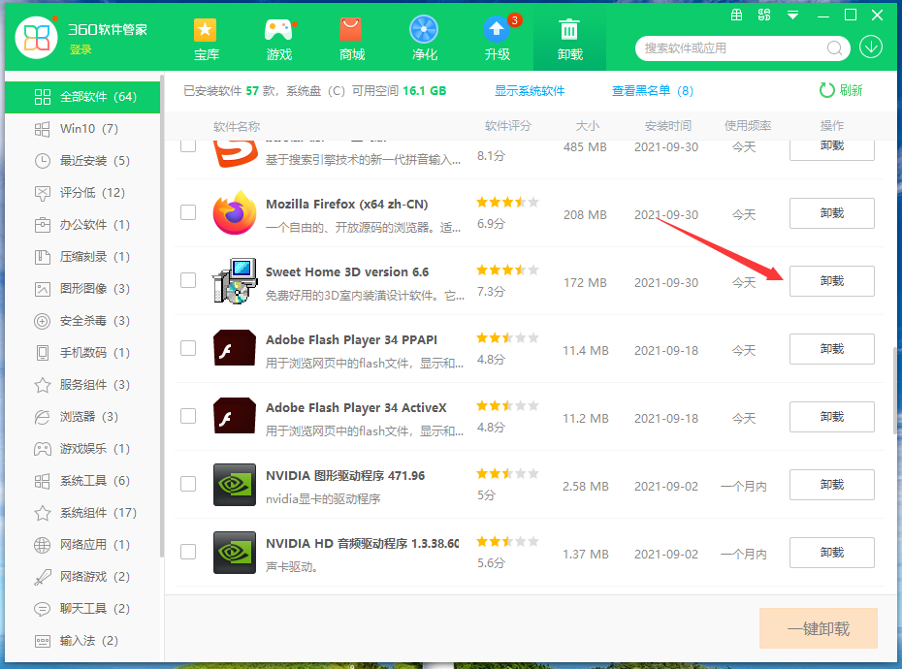Open the 卸载 trash bin icon
This screenshot has height=669, width=902.
[x=569, y=30]
